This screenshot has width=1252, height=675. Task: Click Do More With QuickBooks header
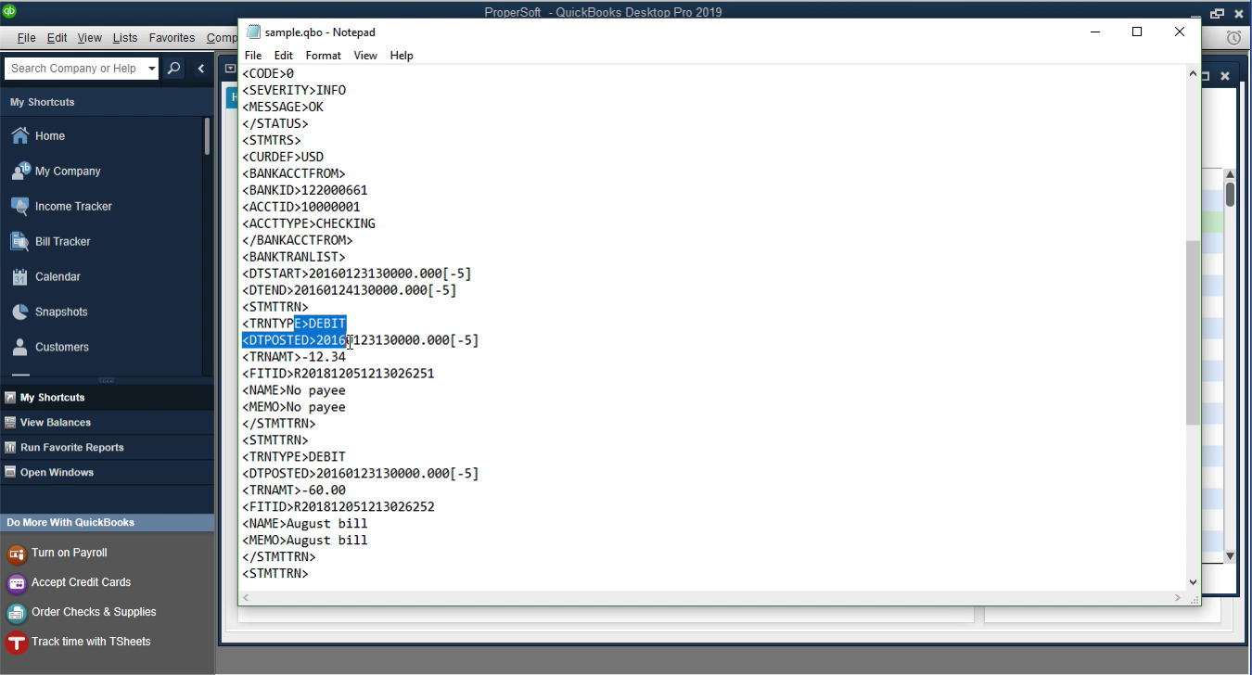[x=107, y=522]
